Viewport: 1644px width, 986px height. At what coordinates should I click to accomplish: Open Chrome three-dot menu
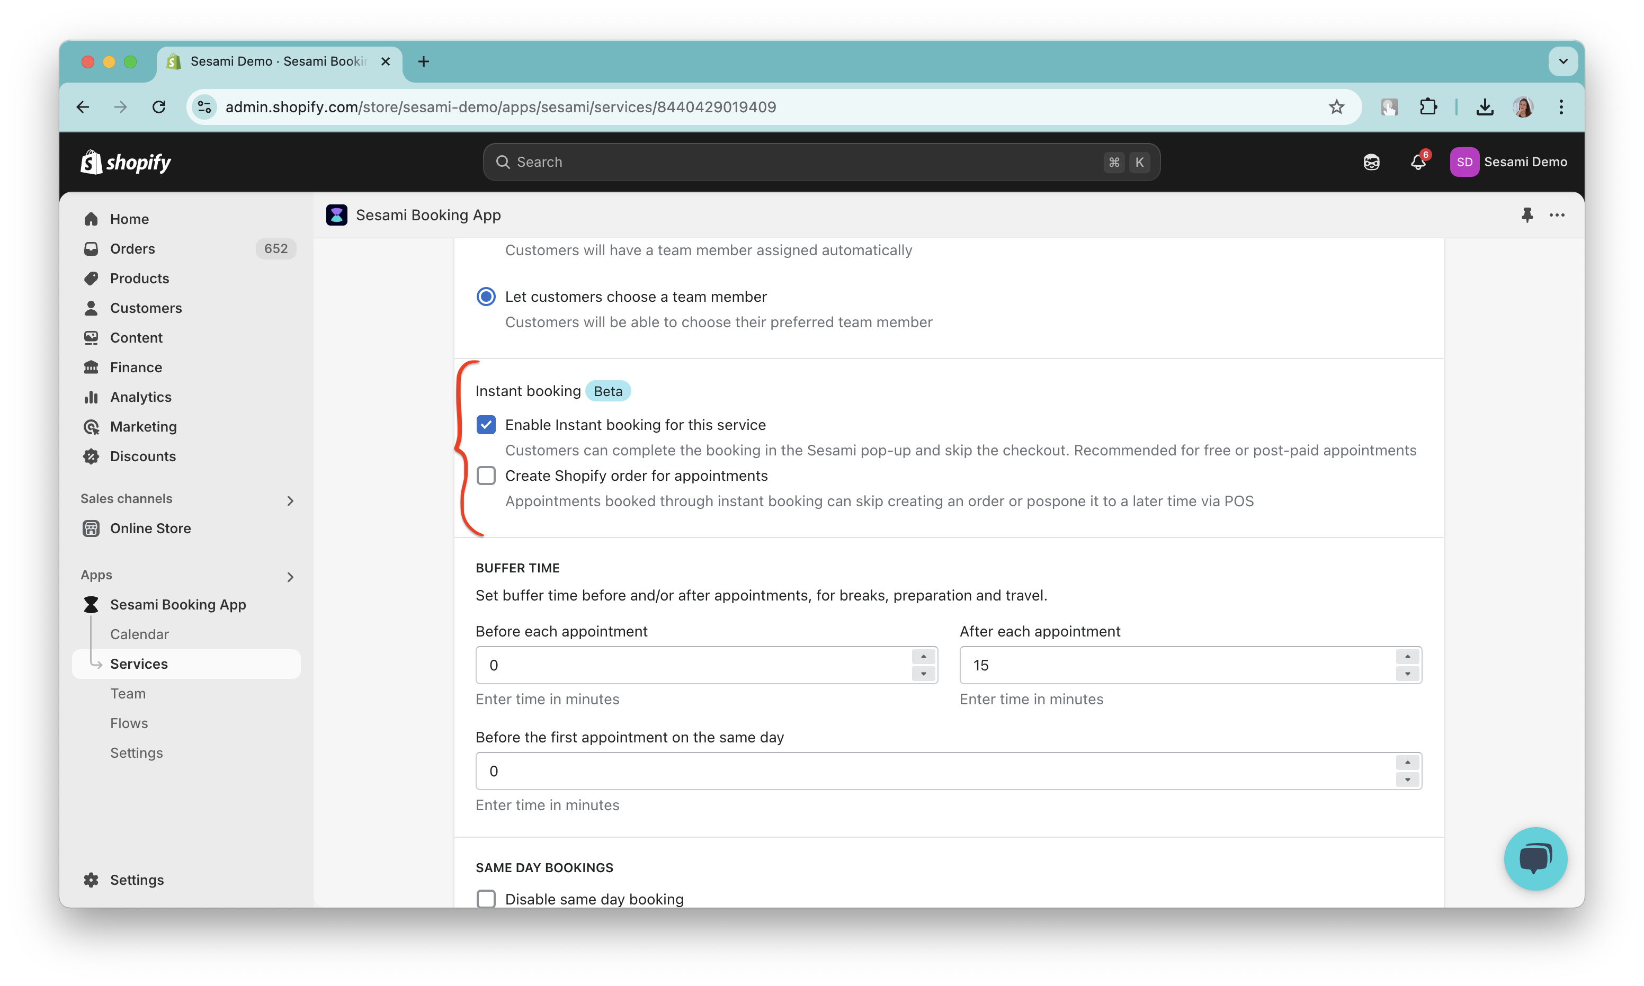[1561, 107]
